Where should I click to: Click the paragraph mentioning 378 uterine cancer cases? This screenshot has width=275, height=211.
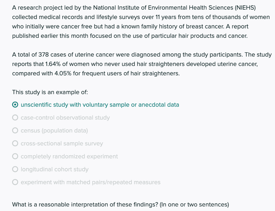pyautogui.click(x=142, y=64)
